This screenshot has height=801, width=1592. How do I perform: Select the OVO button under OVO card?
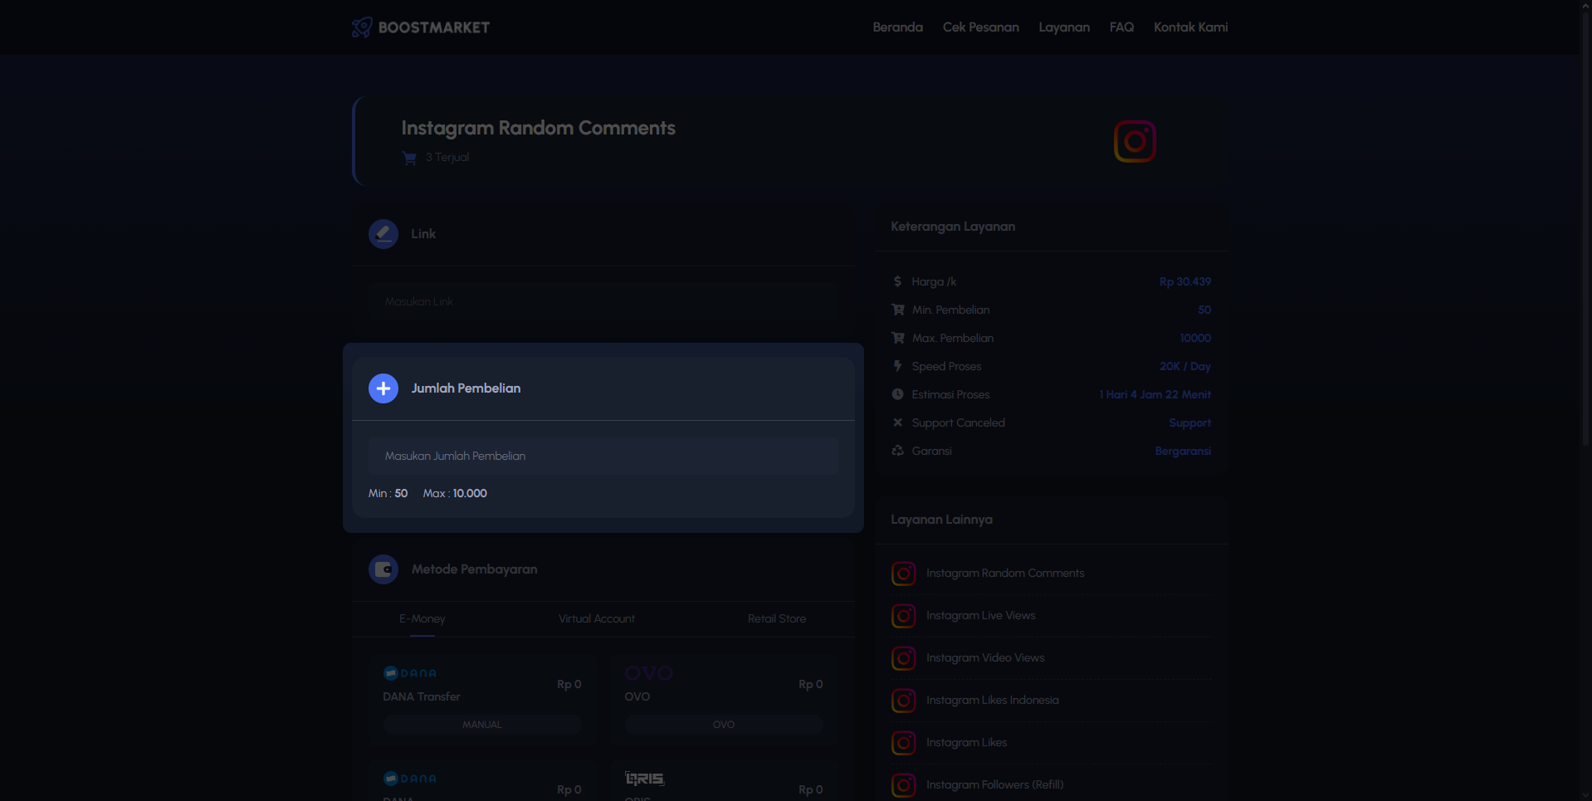tap(724, 725)
